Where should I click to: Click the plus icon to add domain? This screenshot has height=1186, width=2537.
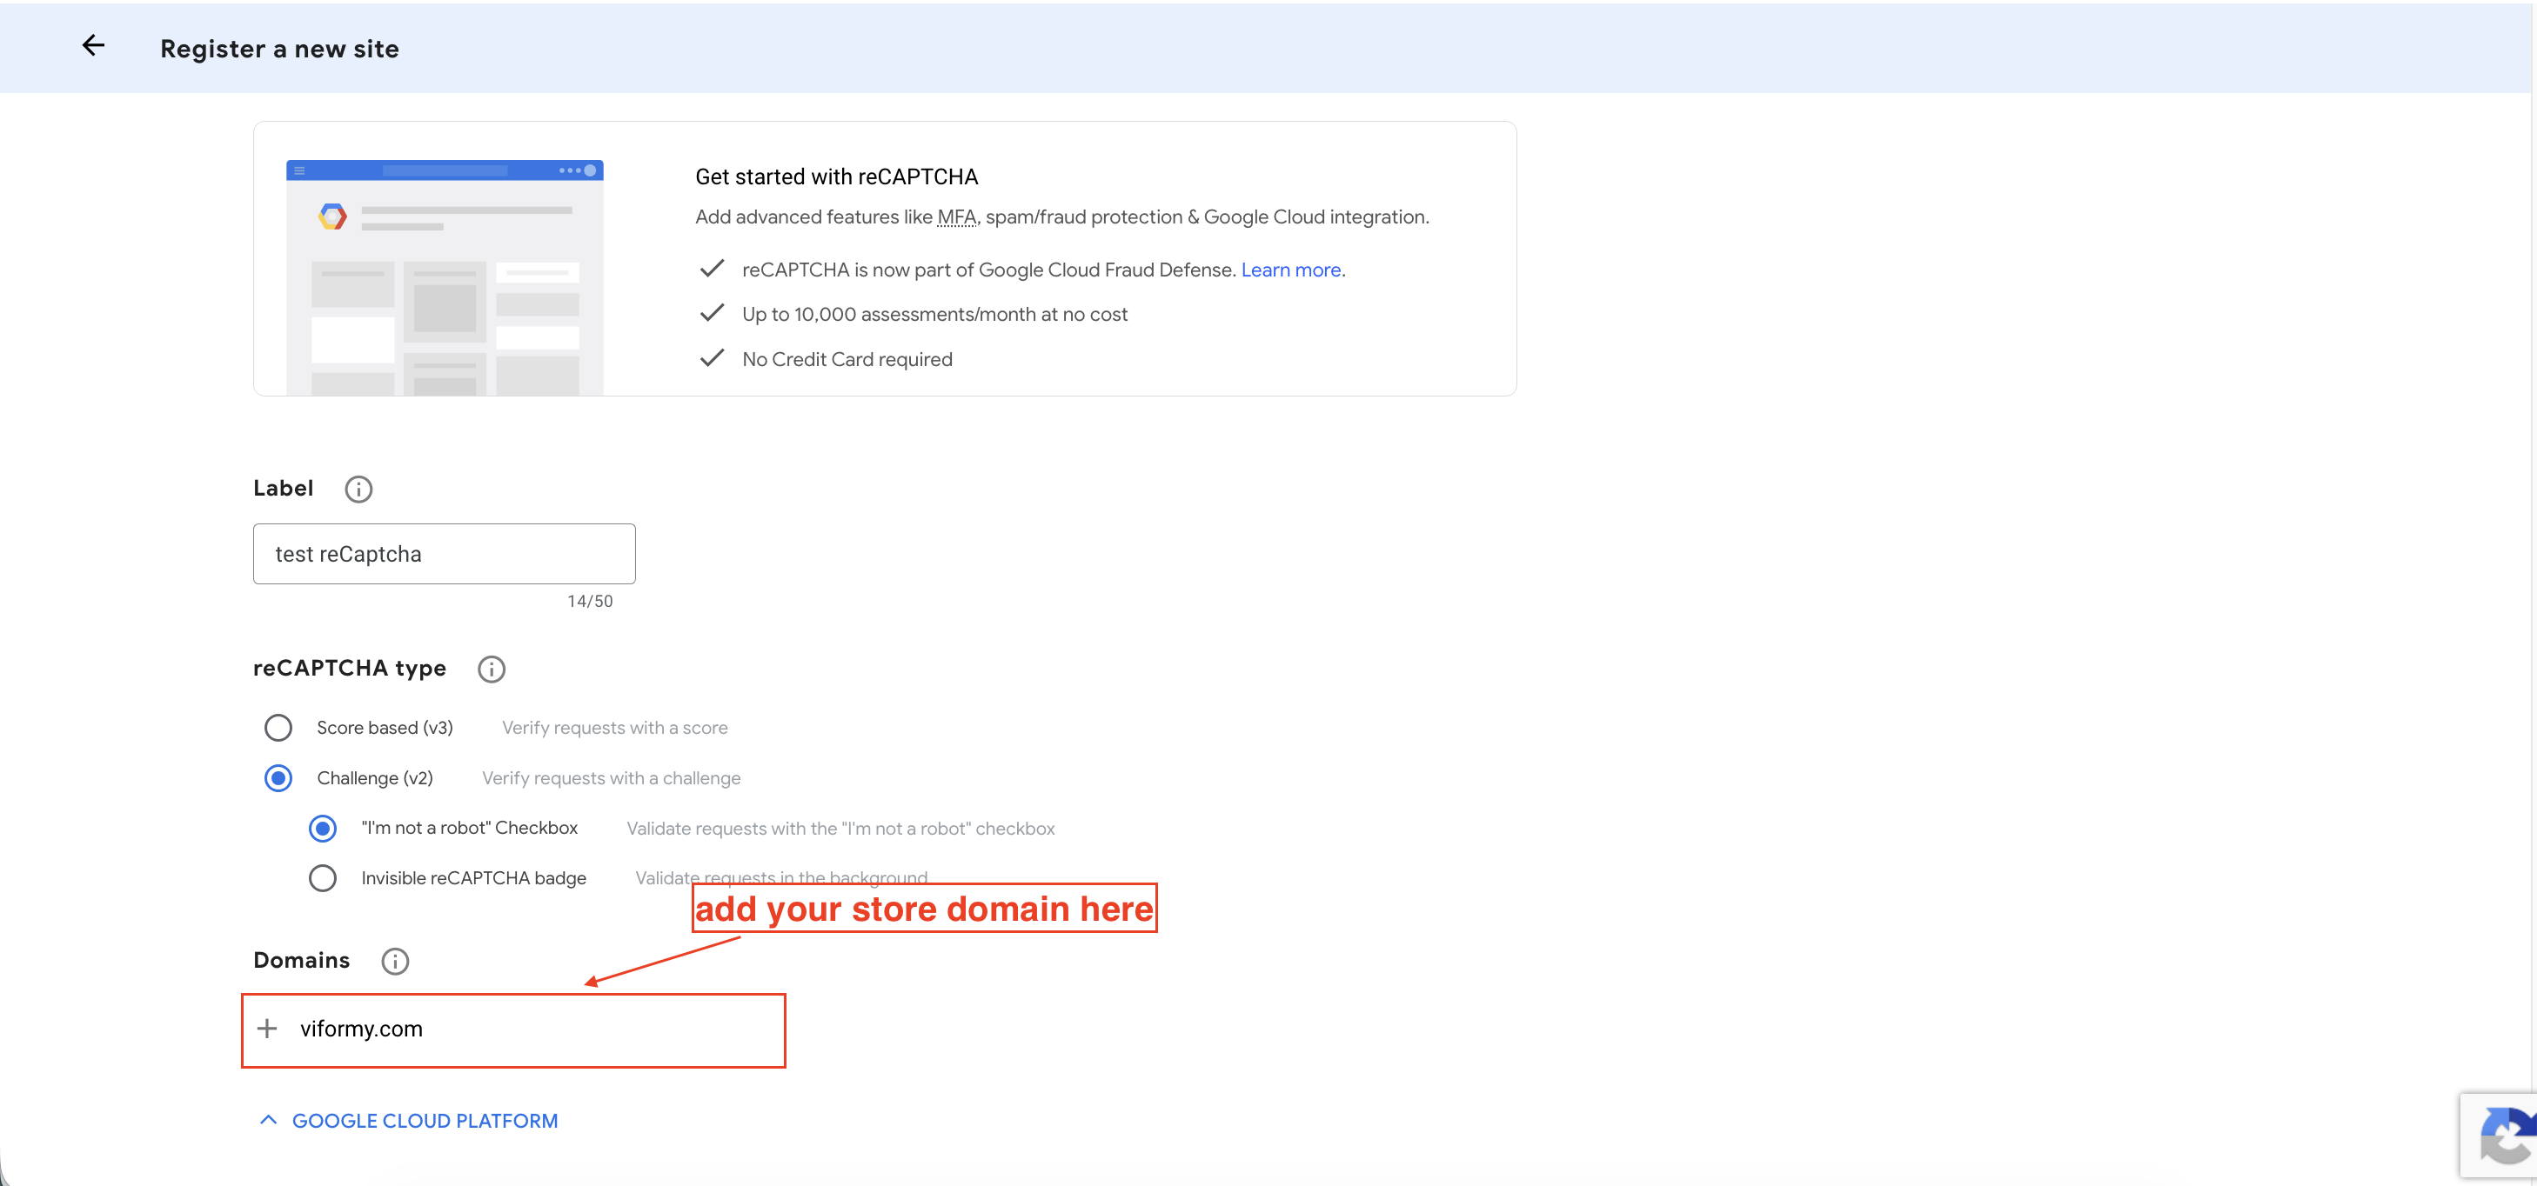pyautogui.click(x=267, y=1029)
